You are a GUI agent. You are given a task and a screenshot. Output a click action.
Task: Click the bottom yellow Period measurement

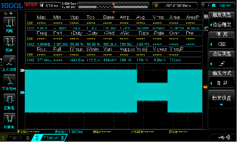point(29,132)
